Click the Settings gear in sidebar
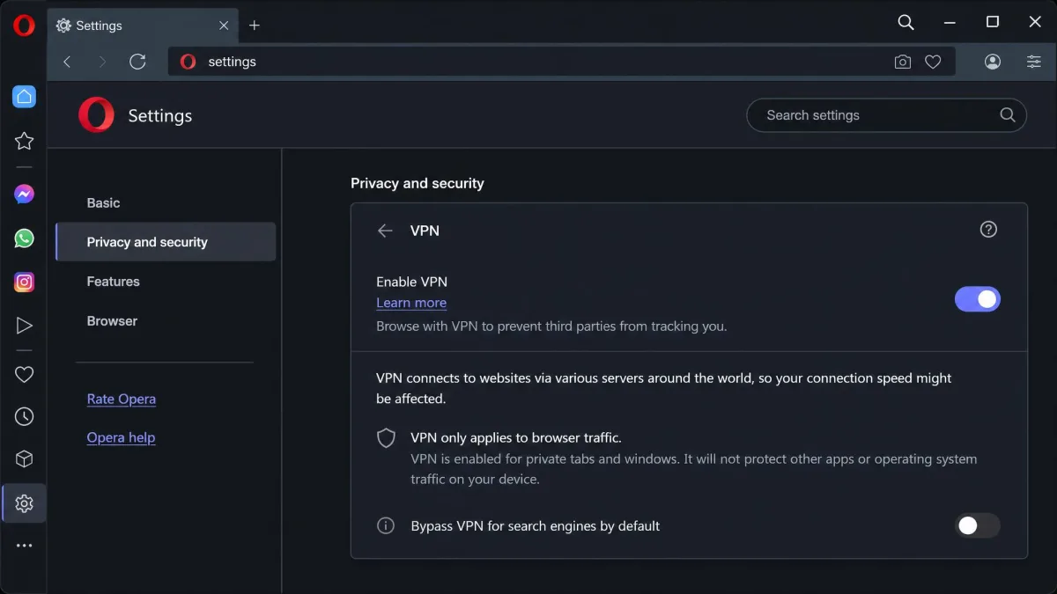 (24, 503)
